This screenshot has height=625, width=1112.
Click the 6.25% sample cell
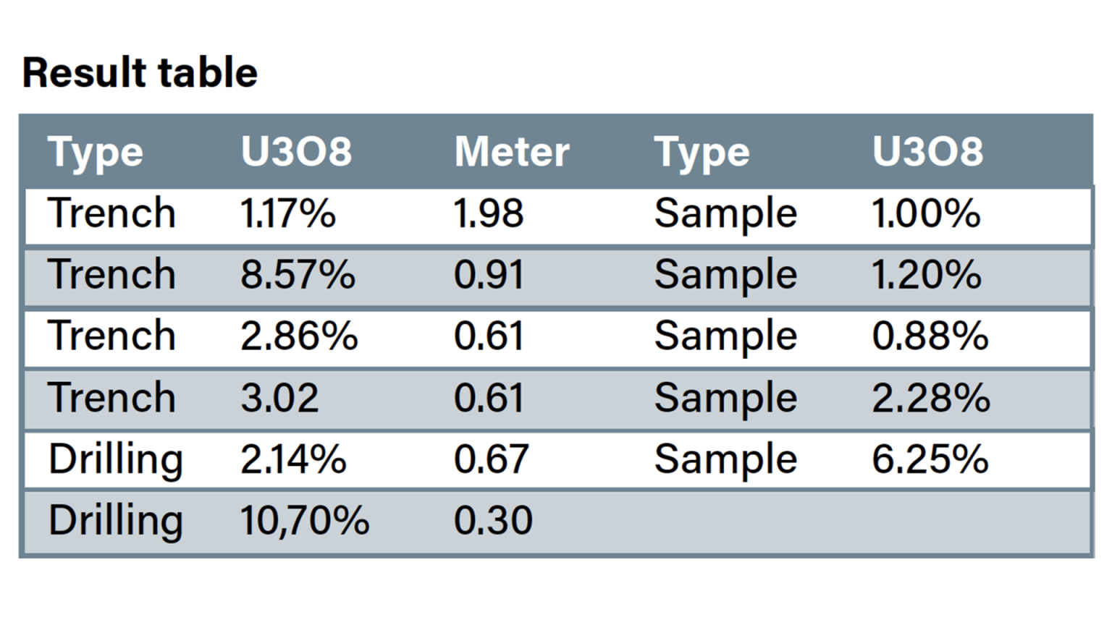pyautogui.click(x=930, y=460)
